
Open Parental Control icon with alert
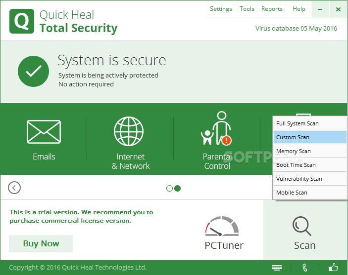[x=216, y=128]
